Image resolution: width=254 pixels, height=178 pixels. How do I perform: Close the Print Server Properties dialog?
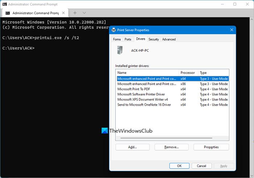(x=232, y=30)
